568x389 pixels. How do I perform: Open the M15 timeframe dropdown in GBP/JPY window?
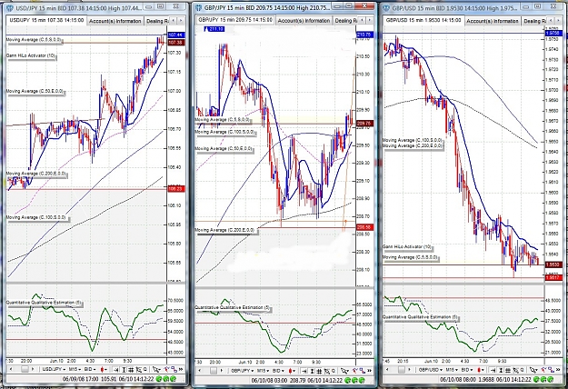(x=263, y=371)
